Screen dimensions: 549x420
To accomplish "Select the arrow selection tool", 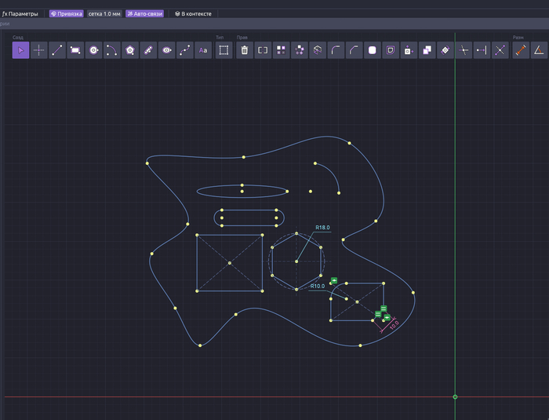I will (x=20, y=50).
